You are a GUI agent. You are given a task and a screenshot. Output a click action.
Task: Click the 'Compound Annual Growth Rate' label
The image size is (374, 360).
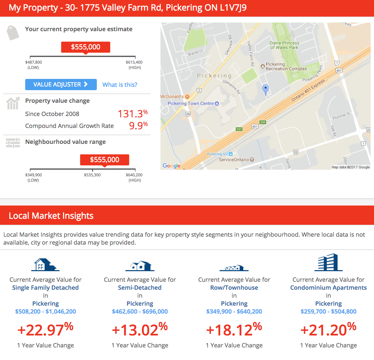pos(69,126)
